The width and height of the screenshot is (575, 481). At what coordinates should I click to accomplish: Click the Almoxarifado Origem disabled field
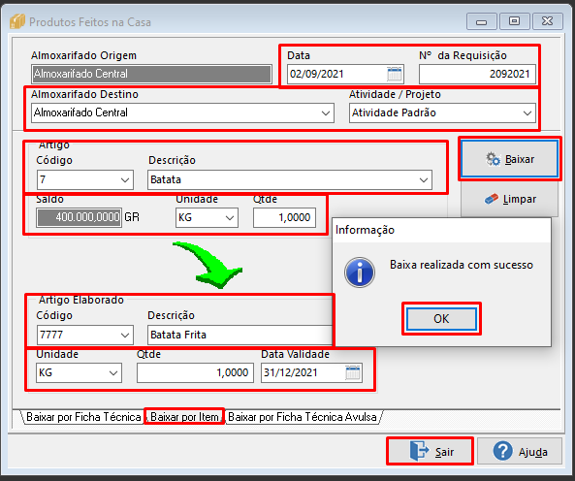(x=151, y=74)
